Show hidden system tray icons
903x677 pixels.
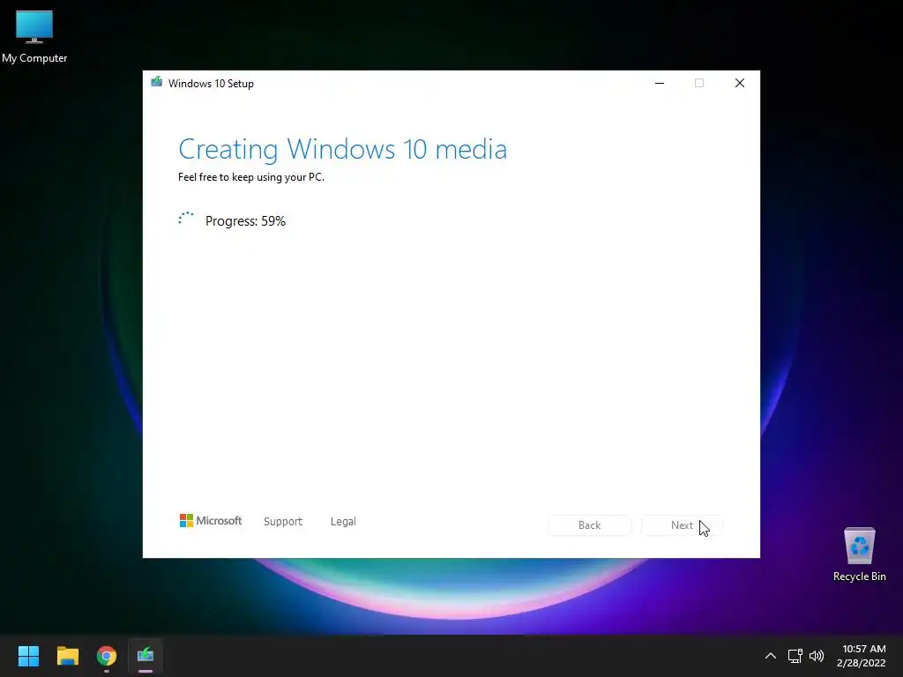[x=770, y=656]
